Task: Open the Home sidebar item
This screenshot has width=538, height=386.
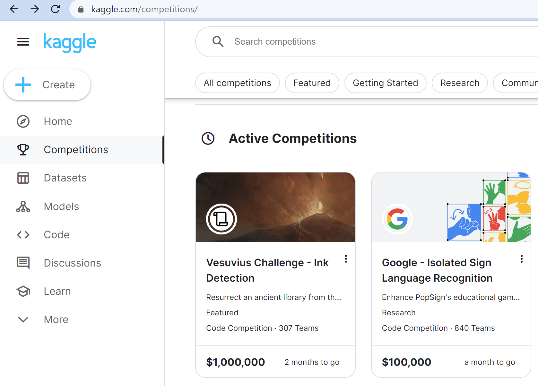Action: pos(82,121)
